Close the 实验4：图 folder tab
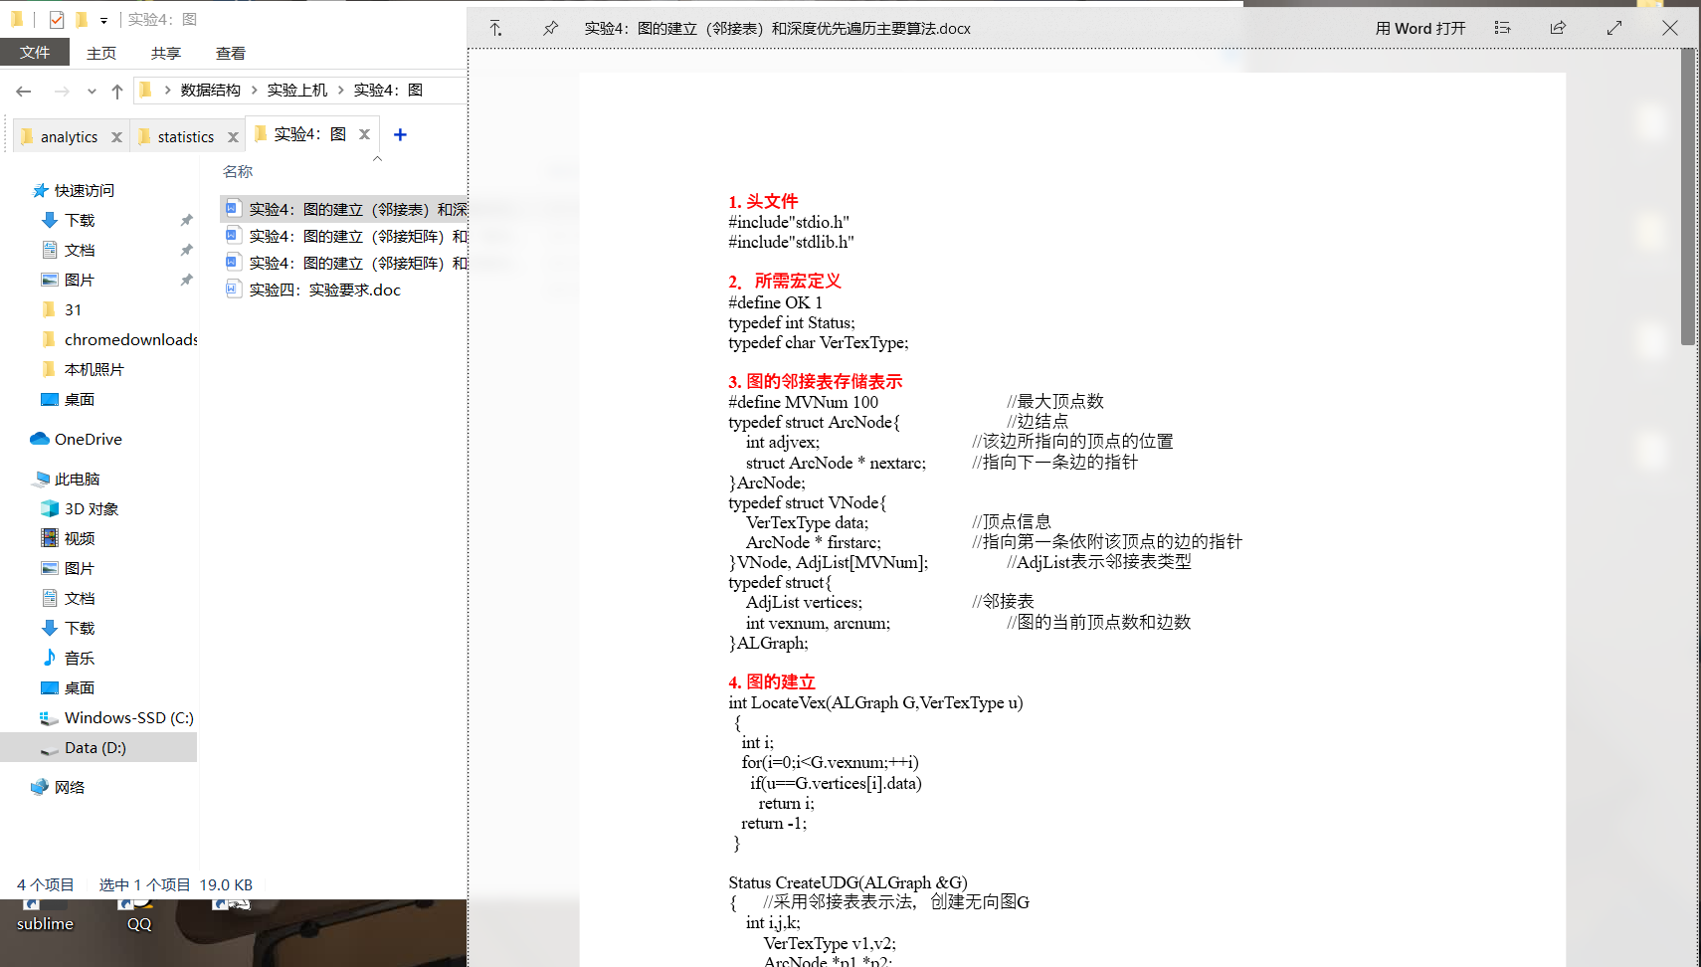 (x=364, y=134)
